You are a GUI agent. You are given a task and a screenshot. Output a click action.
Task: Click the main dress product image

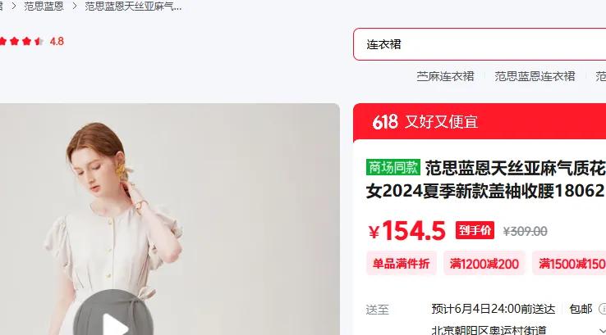click(x=170, y=219)
